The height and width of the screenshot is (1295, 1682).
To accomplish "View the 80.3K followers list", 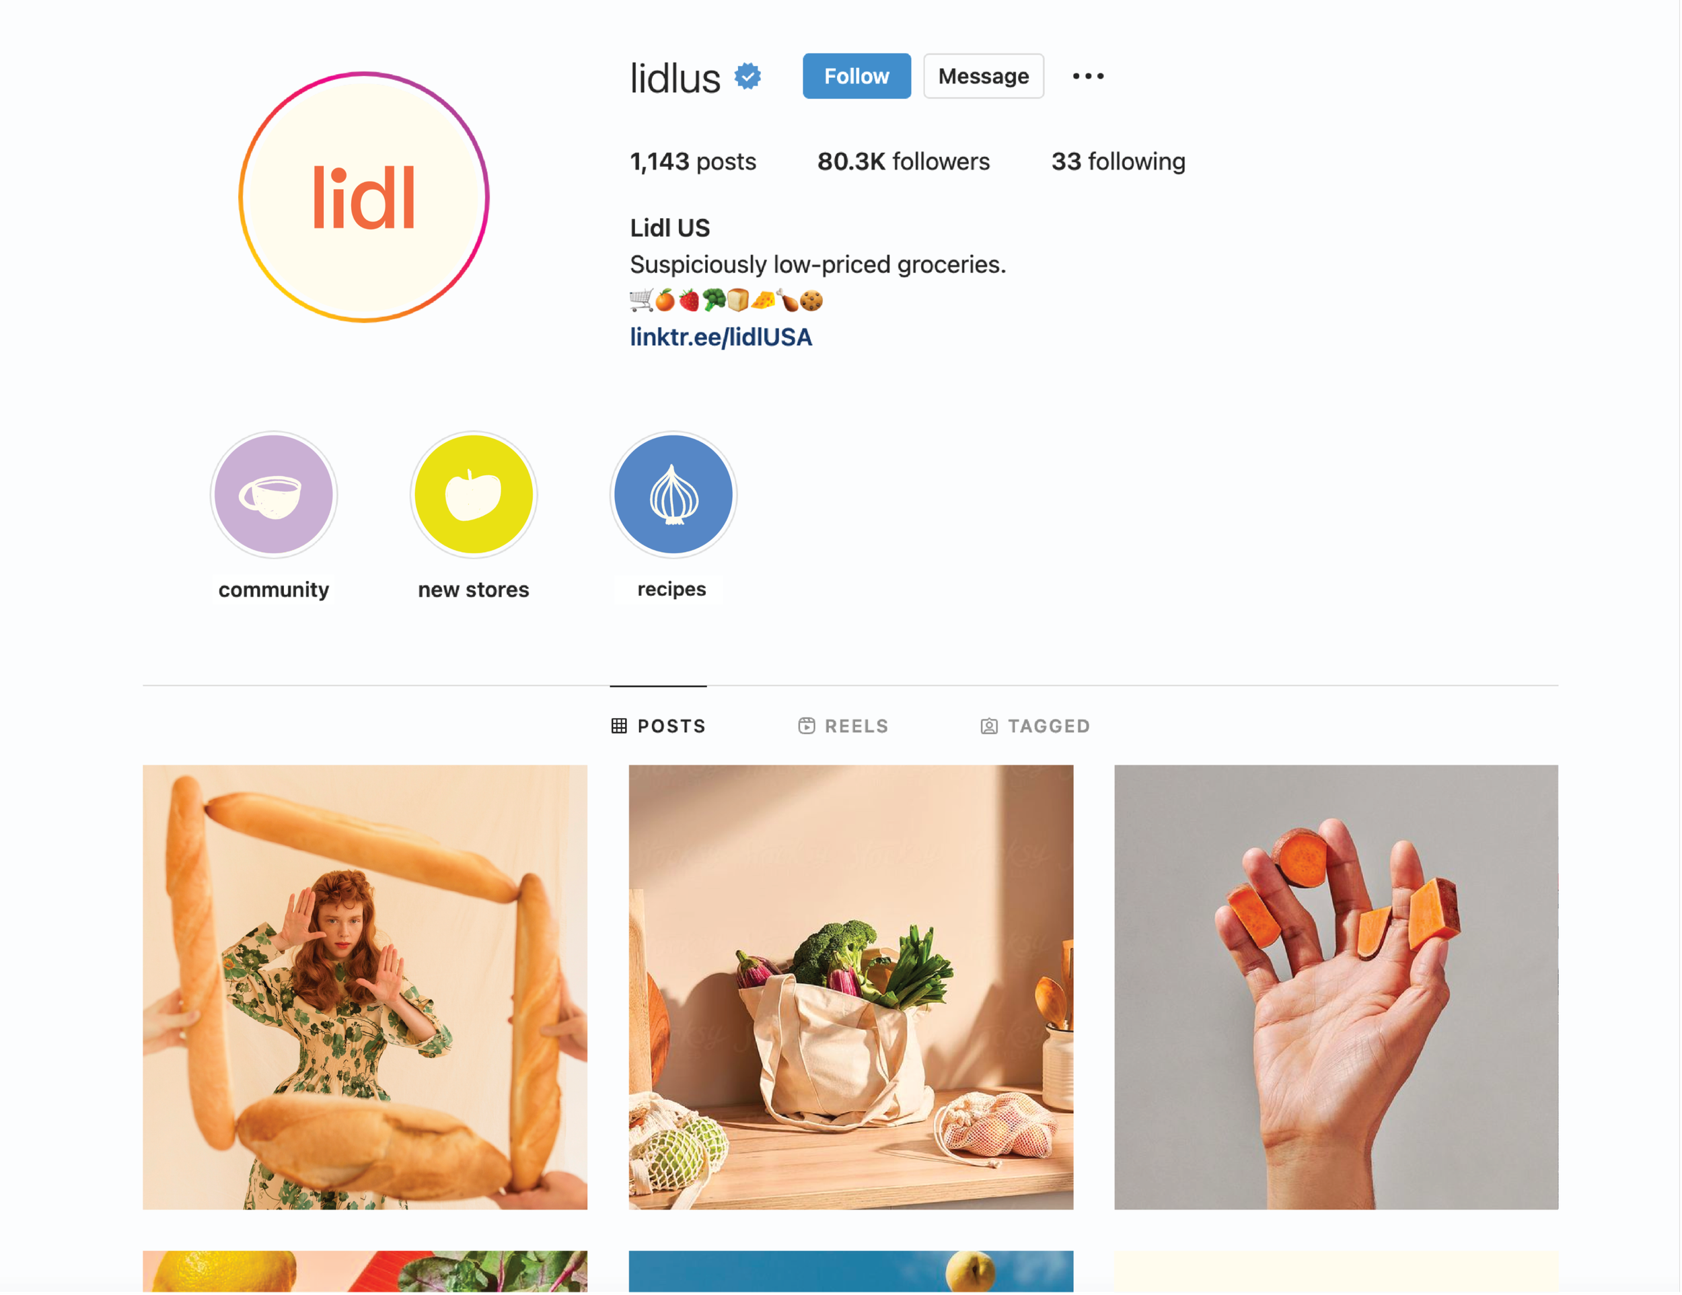I will tap(904, 162).
